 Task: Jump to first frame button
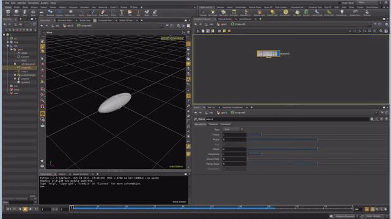click(9, 209)
